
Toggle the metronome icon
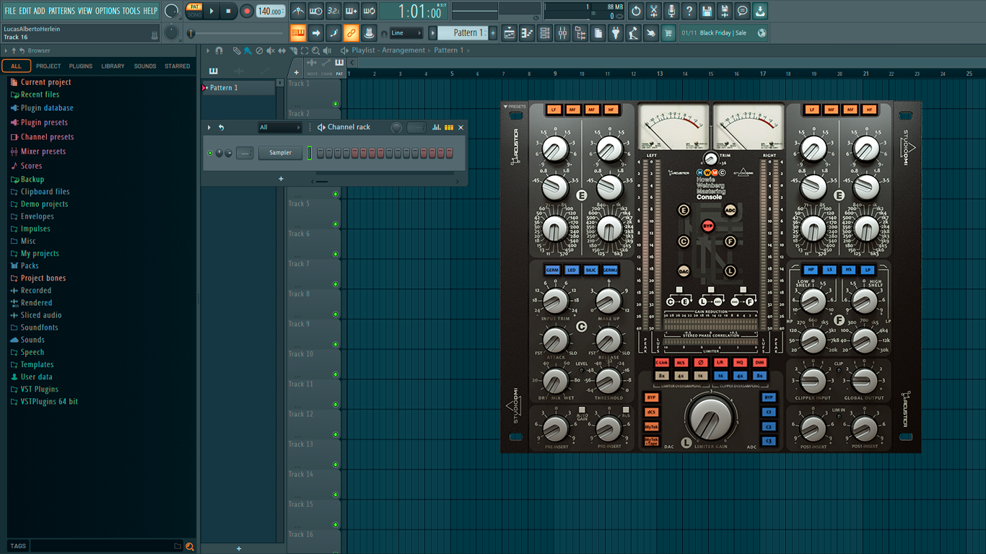point(298,11)
